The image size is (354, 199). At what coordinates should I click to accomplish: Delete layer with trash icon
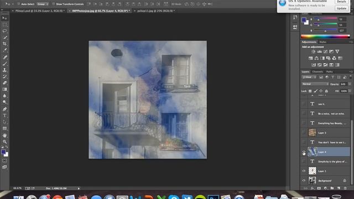pyautogui.click(x=345, y=188)
